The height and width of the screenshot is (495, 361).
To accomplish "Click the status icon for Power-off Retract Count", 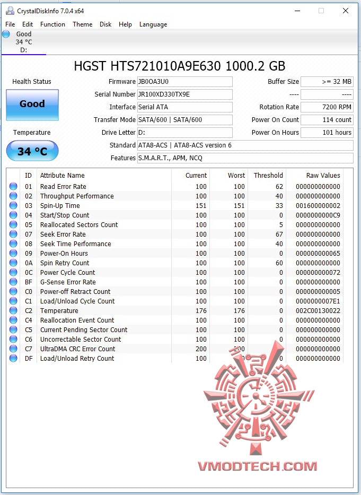I will (13, 291).
